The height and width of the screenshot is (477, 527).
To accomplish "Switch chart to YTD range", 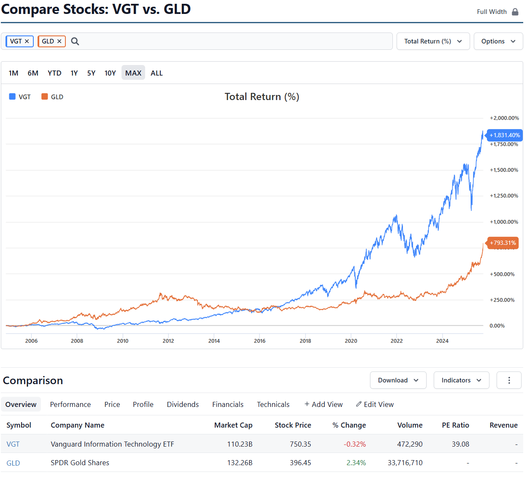I will point(54,73).
